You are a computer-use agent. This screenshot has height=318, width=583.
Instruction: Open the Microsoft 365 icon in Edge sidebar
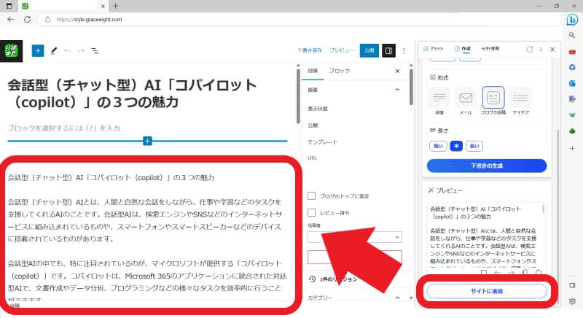pyautogui.click(x=572, y=67)
